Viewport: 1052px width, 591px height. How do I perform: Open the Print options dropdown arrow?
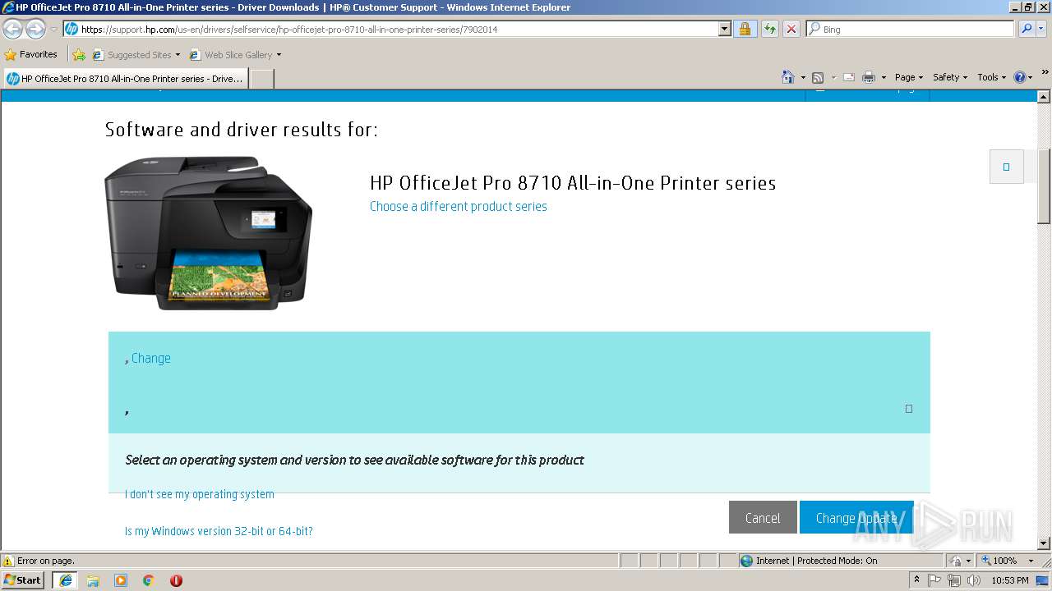tap(884, 77)
